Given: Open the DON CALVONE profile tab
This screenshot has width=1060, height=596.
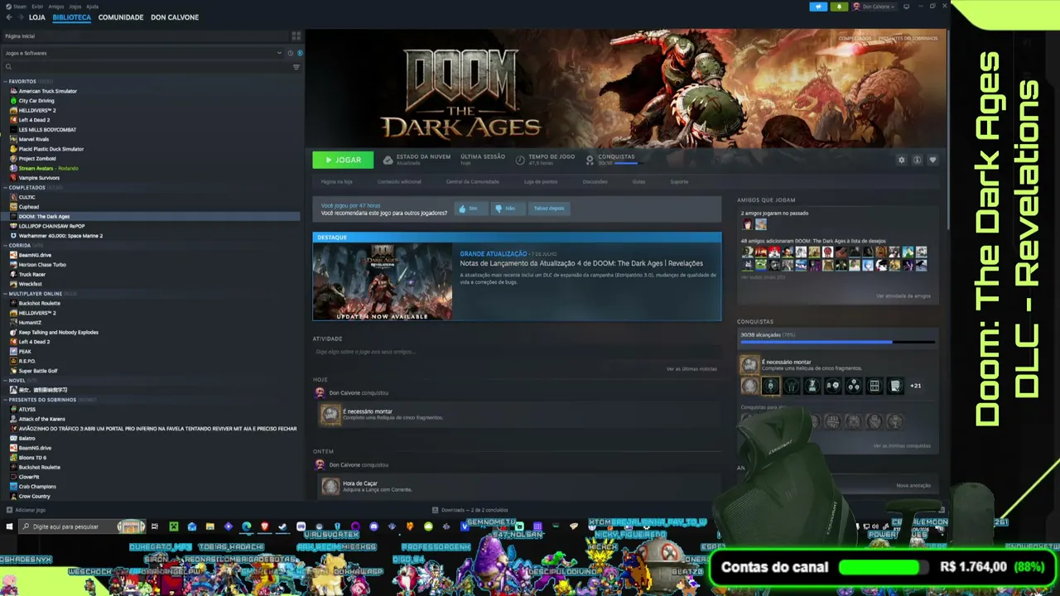Looking at the screenshot, I should 175,17.
